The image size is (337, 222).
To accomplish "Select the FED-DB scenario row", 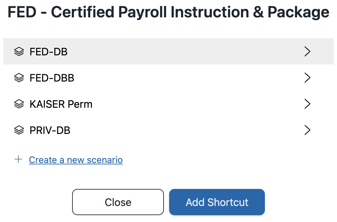I will pyautogui.click(x=168, y=51).
